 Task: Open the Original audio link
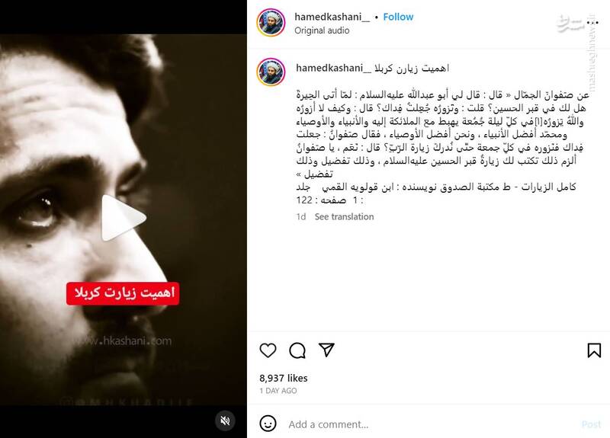pos(322,30)
